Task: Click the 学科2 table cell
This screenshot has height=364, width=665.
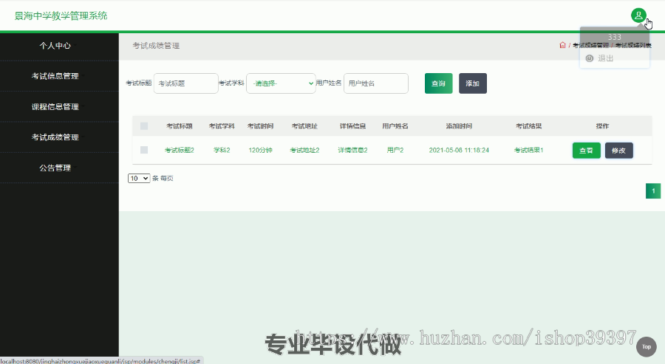Action: click(222, 150)
